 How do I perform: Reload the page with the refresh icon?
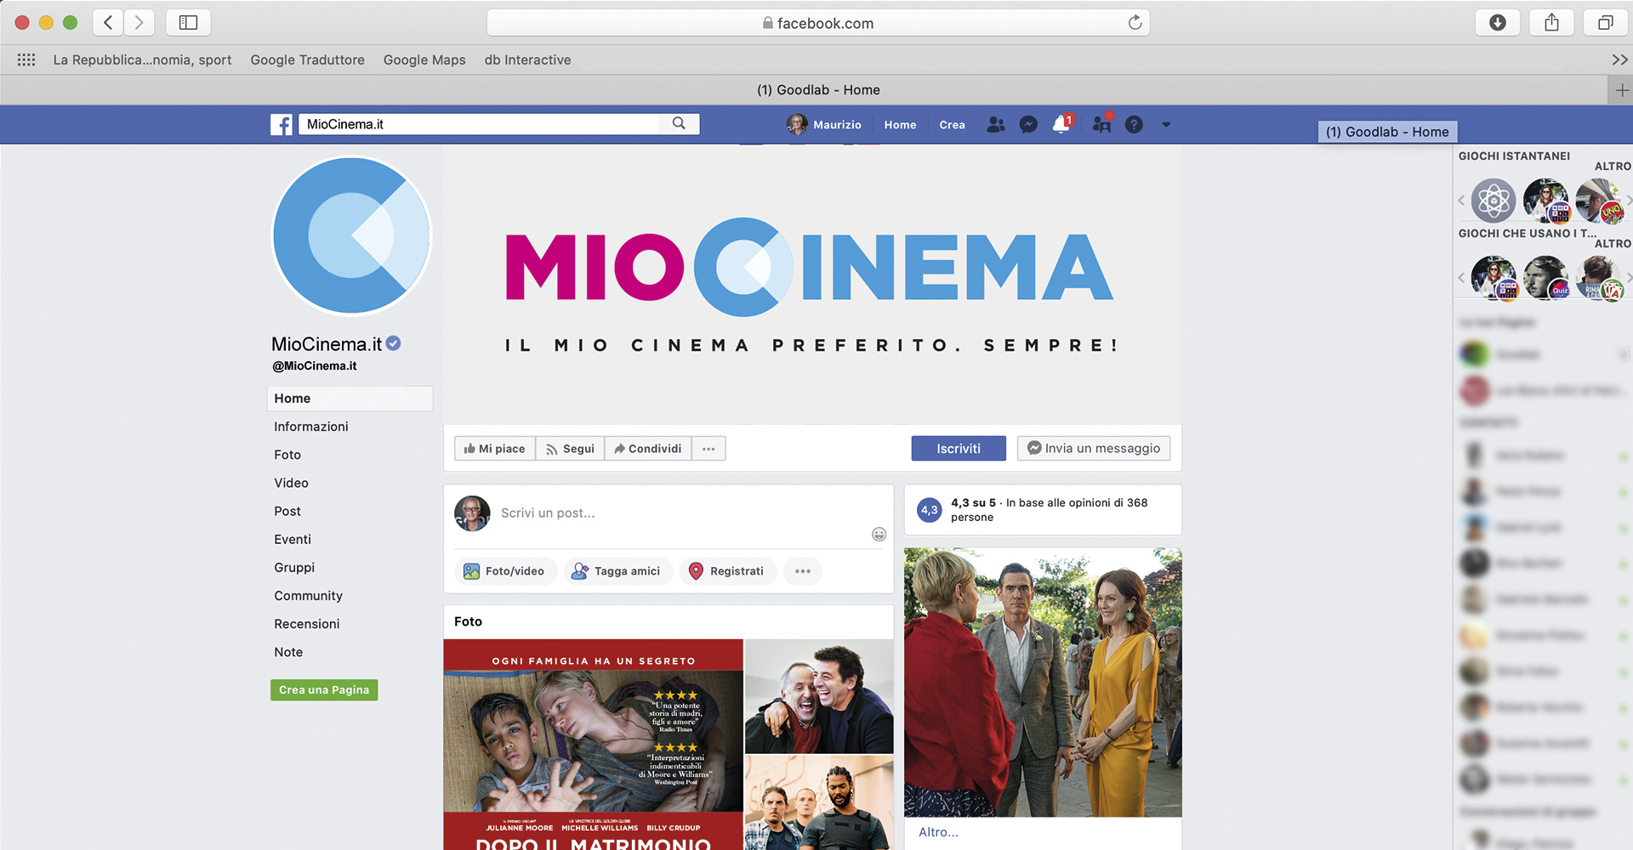pyautogui.click(x=1135, y=23)
